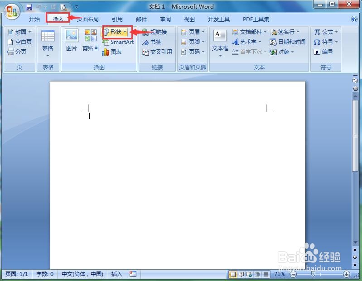
Task: Switch to the Developer (开发工具) tab
Action: (x=219, y=19)
